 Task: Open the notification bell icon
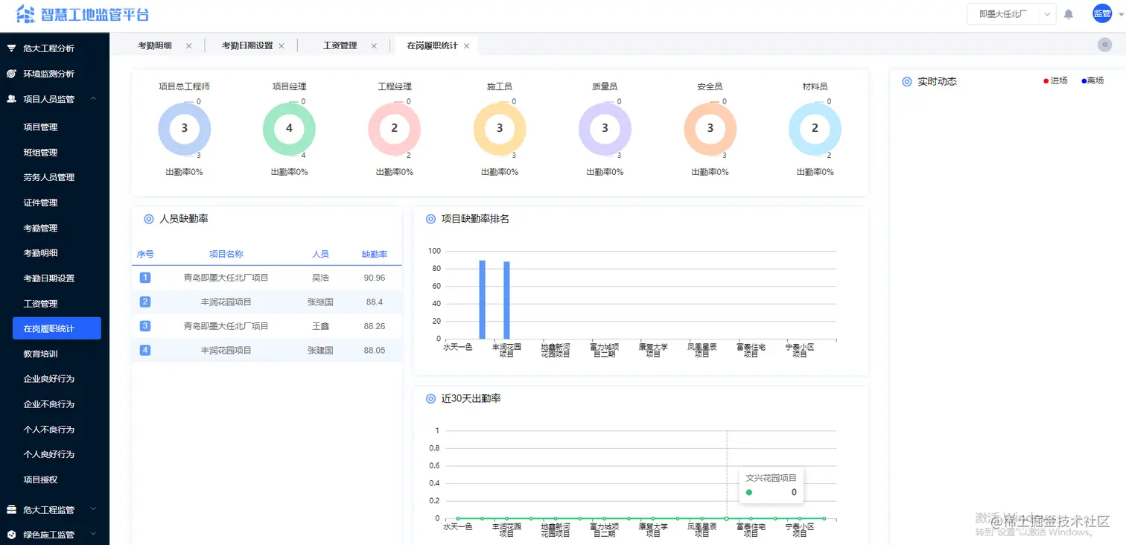coord(1069,13)
